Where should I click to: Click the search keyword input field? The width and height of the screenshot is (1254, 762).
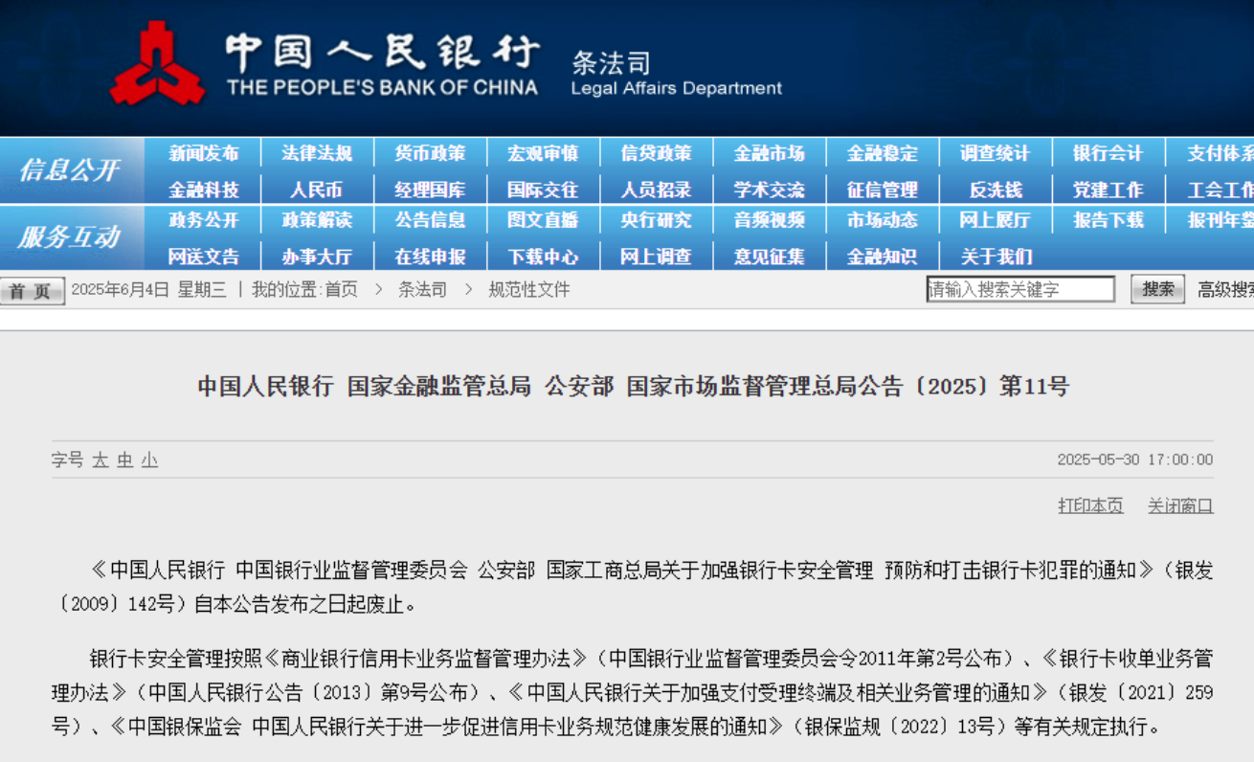[x=1019, y=289]
